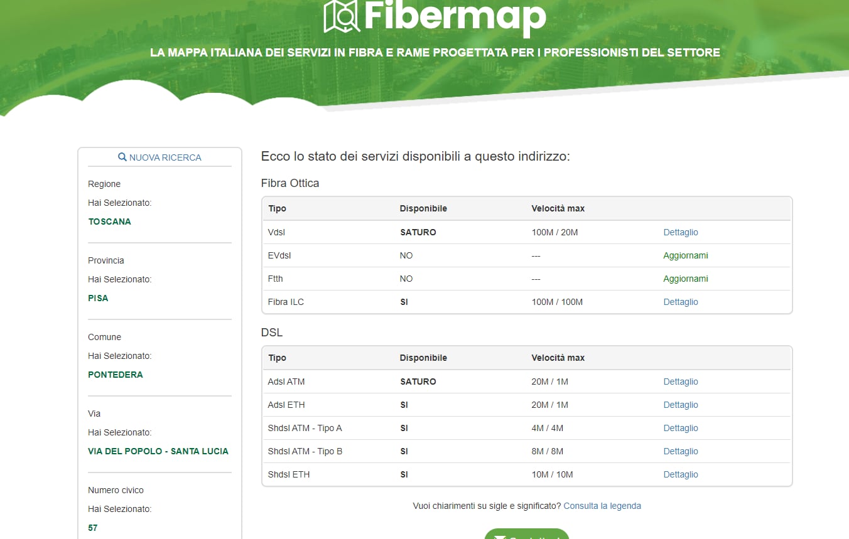
Task: Click SI availability in Fibra ILC row
Action: (404, 302)
